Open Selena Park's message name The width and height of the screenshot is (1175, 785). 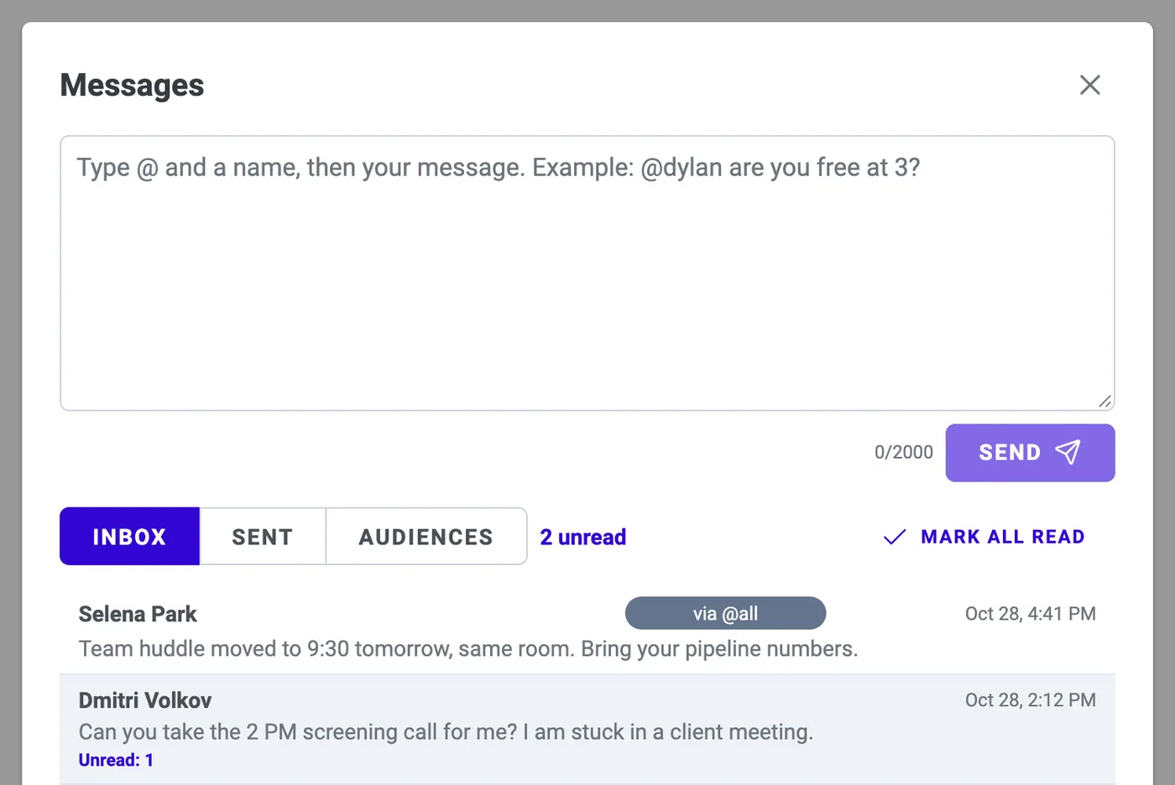(x=138, y=614)
